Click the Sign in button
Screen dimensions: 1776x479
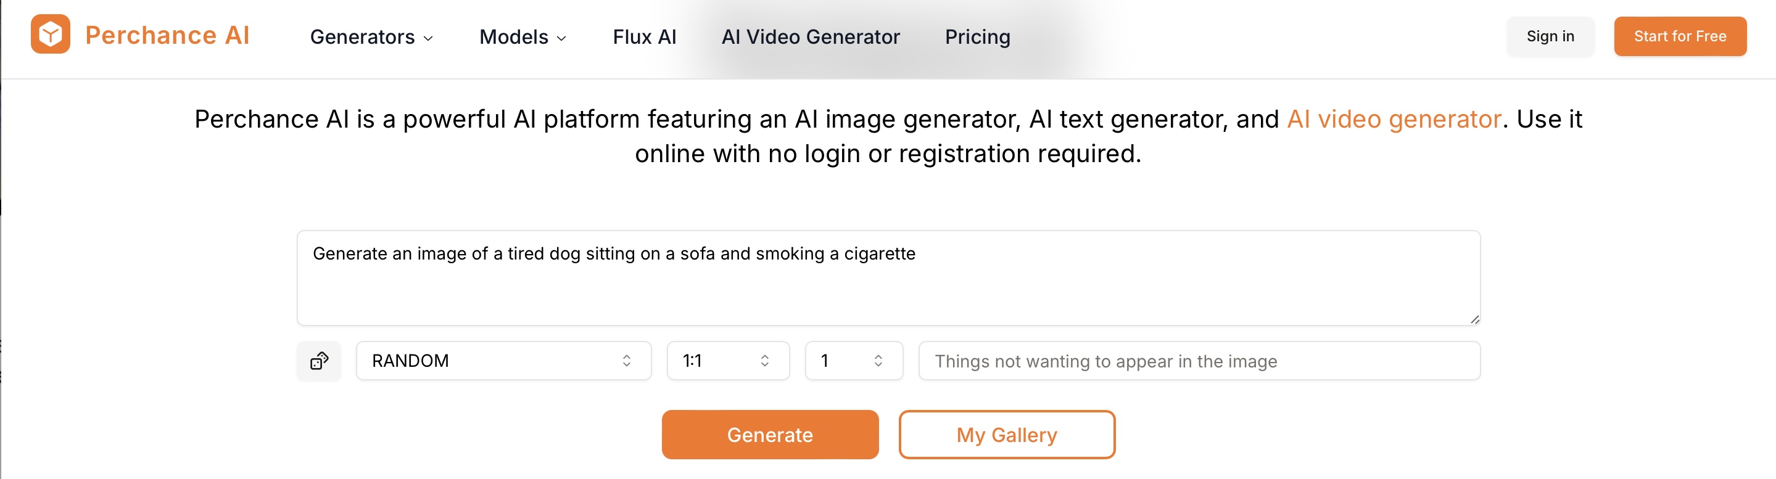click(x=1549, y=36)
